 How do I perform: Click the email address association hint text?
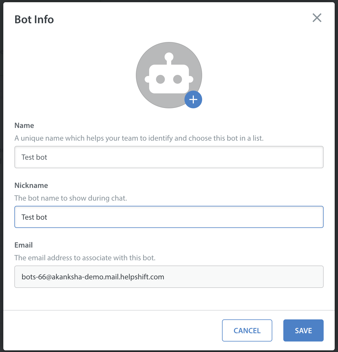pos(85,258)
